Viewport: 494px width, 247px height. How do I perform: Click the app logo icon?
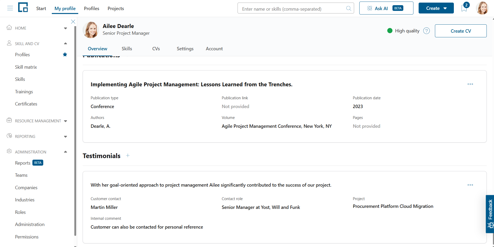23,7
